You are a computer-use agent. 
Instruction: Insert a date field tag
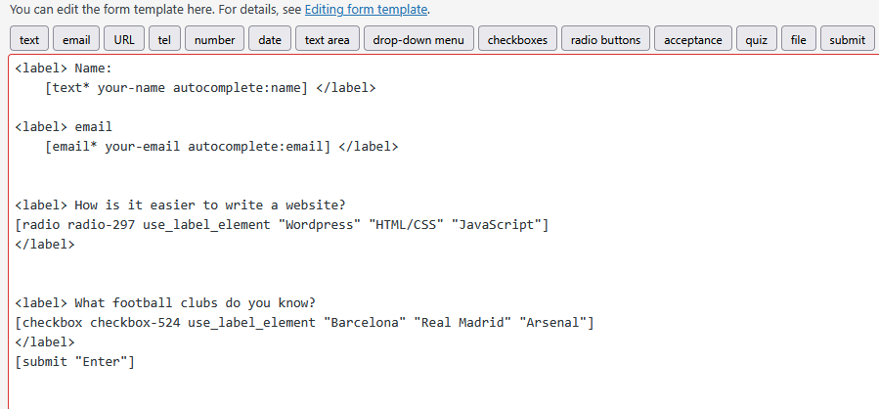point(271,39)
